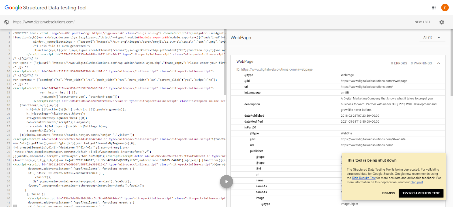Collapse the WebPage result card chevron
453x207 pixels.
[x=439, y=63]
